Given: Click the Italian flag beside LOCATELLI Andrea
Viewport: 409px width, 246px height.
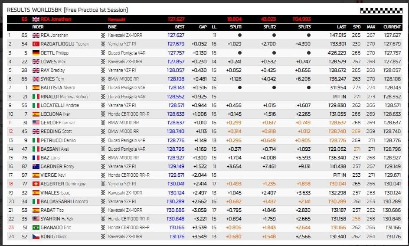Looking at the screenshot, I should [x=36, y=106].
